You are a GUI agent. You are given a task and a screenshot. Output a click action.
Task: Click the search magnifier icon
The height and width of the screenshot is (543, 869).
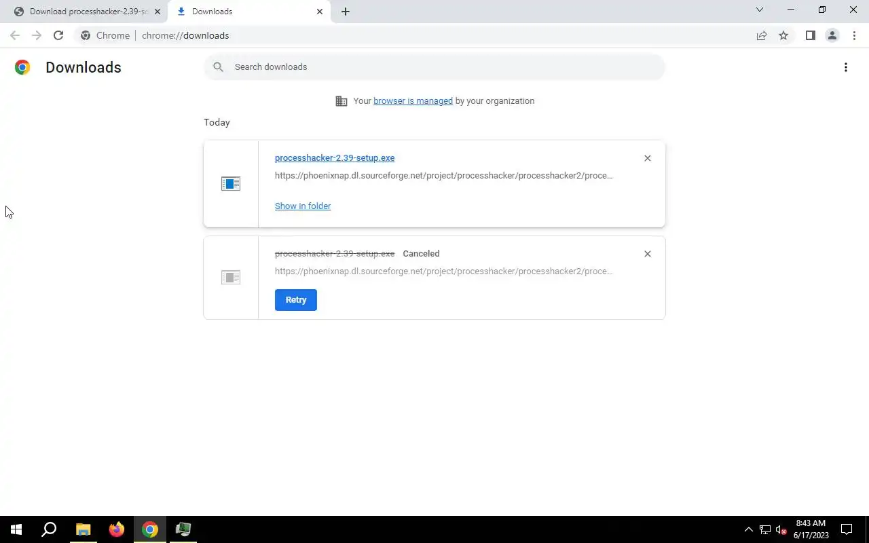click(x=218, y=67)
